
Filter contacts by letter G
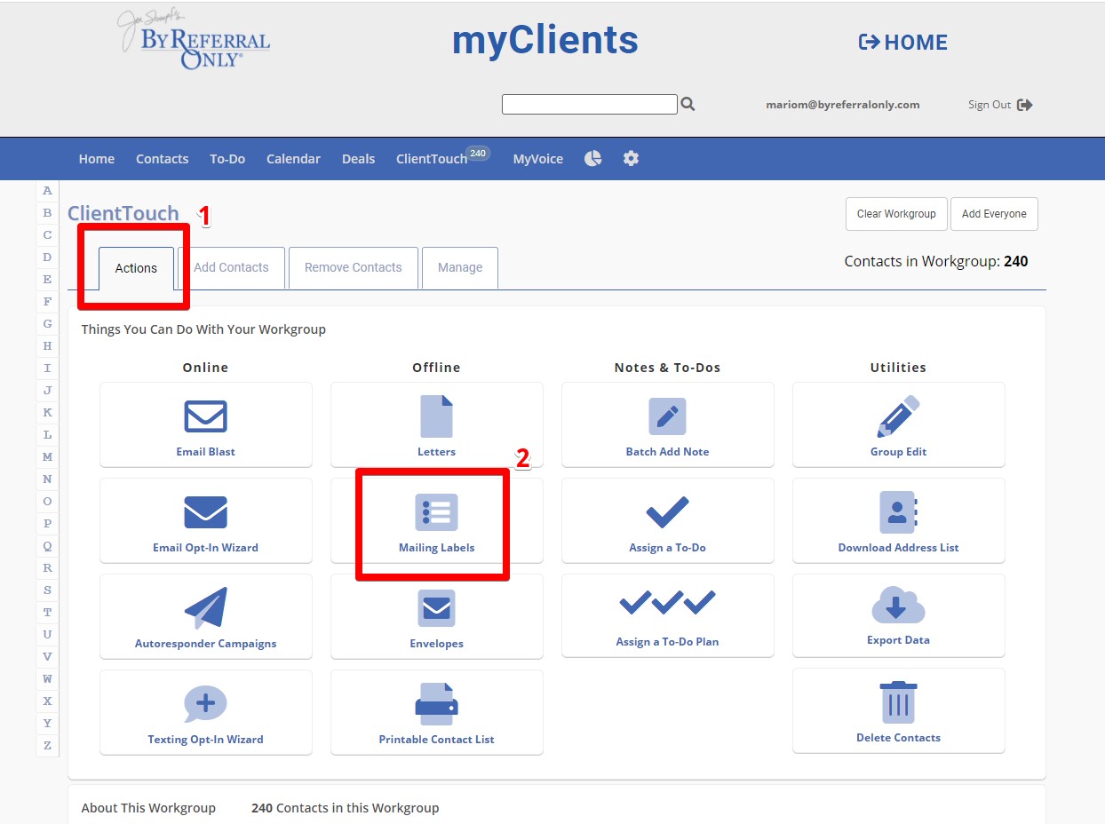[x=48, y=324]
